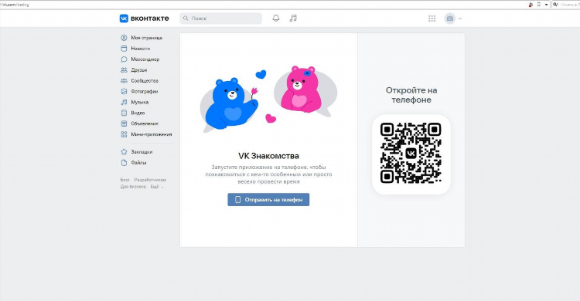
Task: Go to 'Моя страница' in sidebar
Action: pos(146,38)
